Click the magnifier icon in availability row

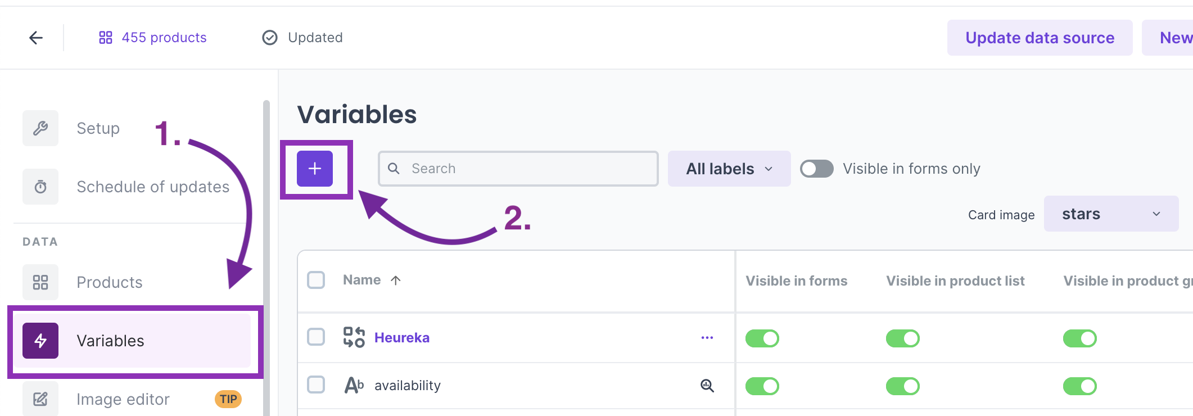[707, 386]
